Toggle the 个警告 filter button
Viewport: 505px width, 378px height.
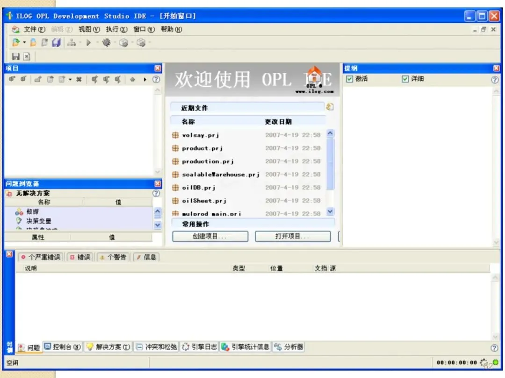click(113, 257)
